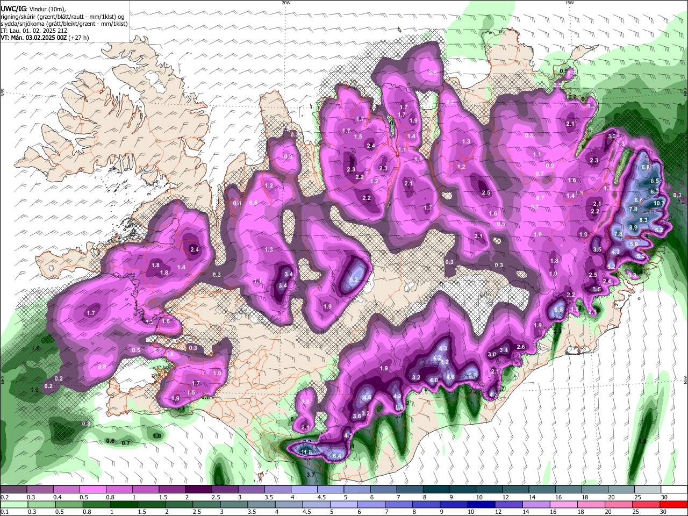688x516 pixels.
Task: Click upper legend pink swatch between 0.5 and 0.8
Action: [92, 490]
